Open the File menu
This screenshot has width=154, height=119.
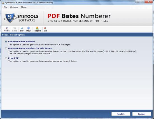click(6, 7)
